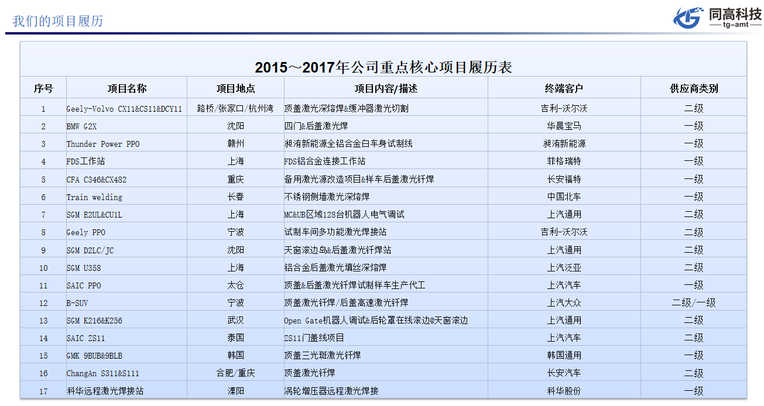Click location cell 合肥/重庆
This screenshot has width=764, height=406.
point(236,373)
